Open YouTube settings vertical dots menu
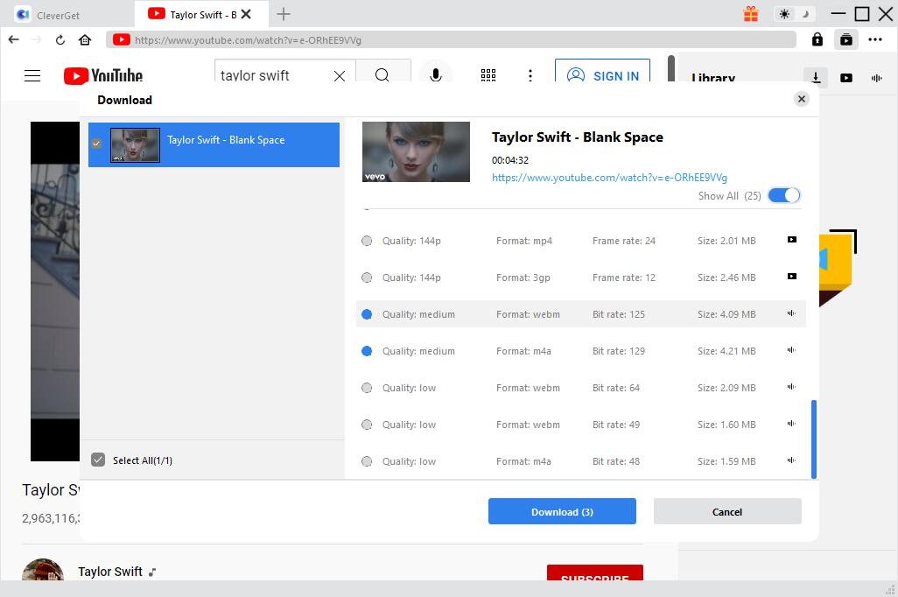898x597 pixels. tap(530, 76)
